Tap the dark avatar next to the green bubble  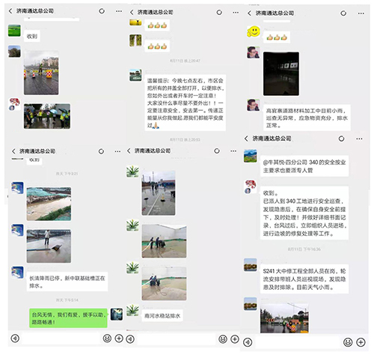tap(117, 315)
